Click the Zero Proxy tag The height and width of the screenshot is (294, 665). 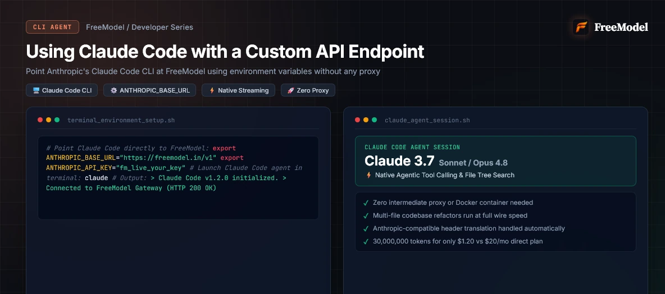tap(308, 90)
